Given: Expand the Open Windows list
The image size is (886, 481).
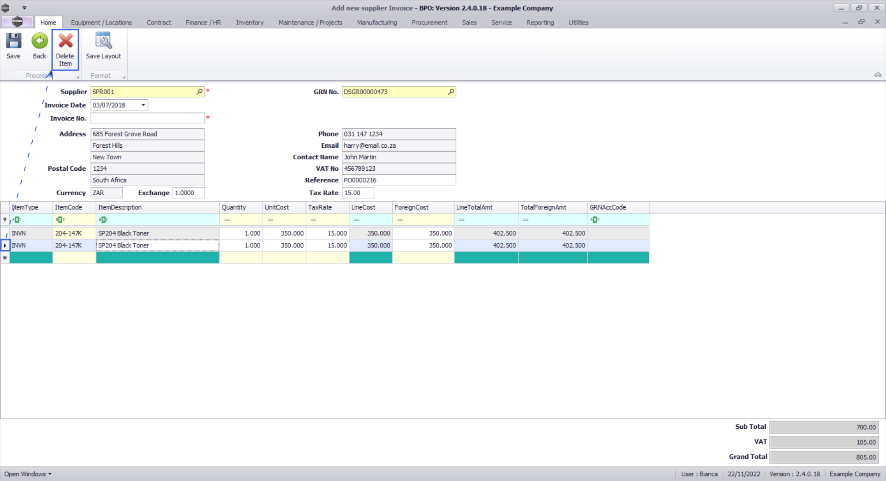Looking at the screenshot, I should click(x=28, y=474).
